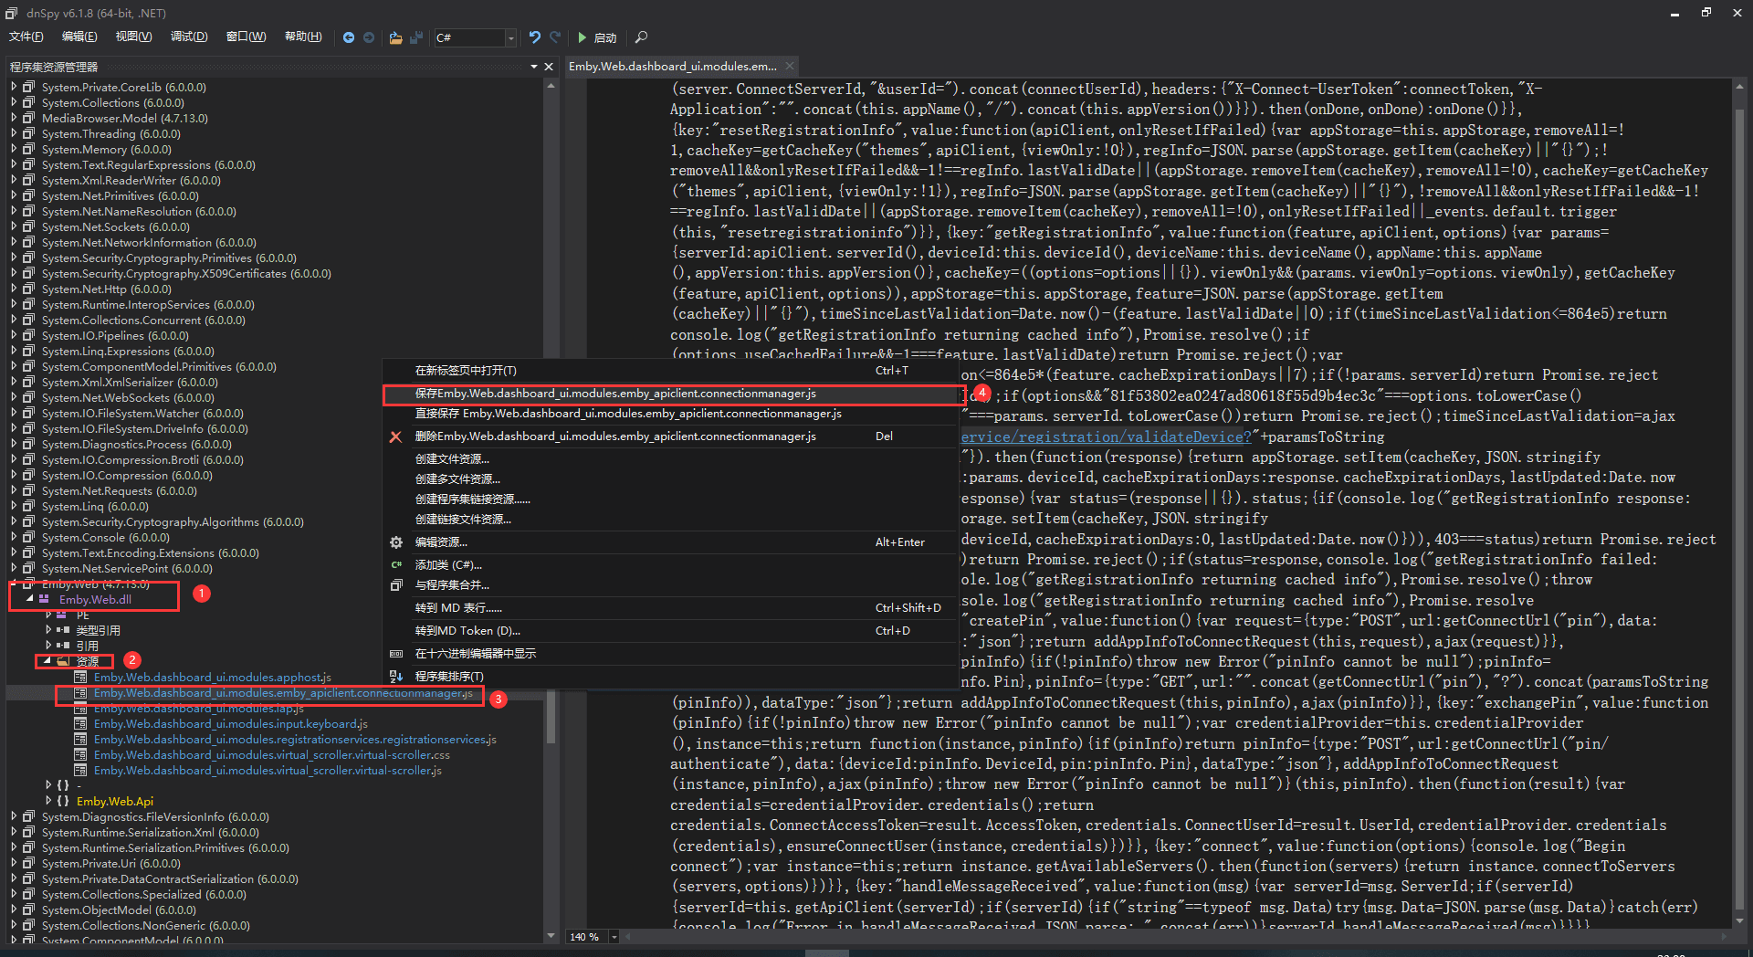The image size is (1753, 957).
Task: Click the hex editor icon in context menu
Action: coord(396,653)
